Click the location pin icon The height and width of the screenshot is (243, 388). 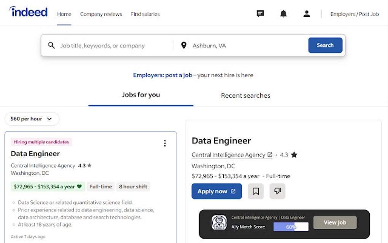[184, 45]
